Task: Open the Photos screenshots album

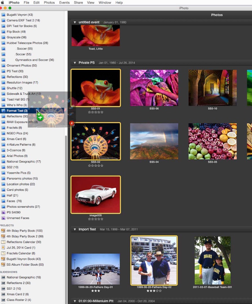Action: click(x=32, y=207)
